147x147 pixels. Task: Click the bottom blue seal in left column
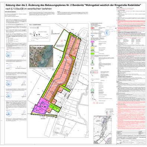point(9,113)
